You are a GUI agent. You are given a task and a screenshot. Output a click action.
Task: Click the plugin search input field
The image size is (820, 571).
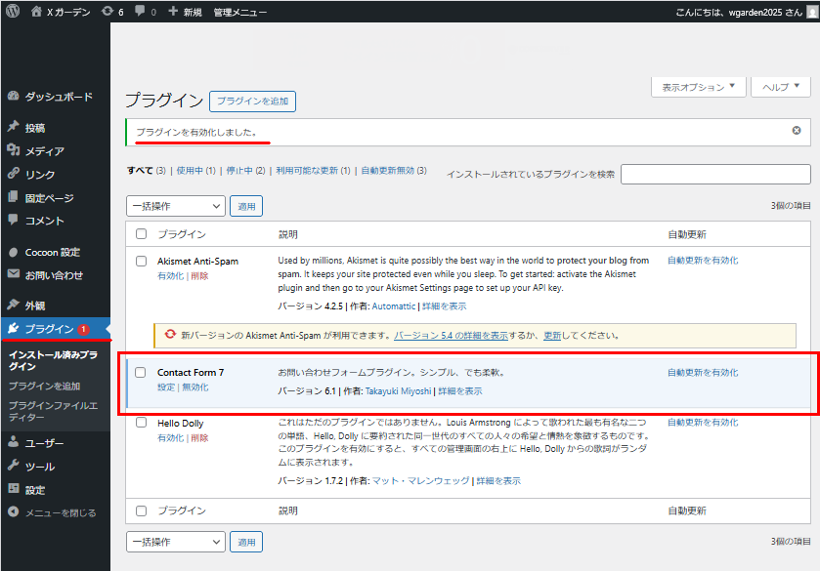pos(715,174)
